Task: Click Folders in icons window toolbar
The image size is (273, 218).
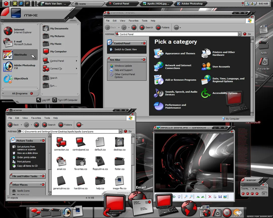Action: point(65,125)
